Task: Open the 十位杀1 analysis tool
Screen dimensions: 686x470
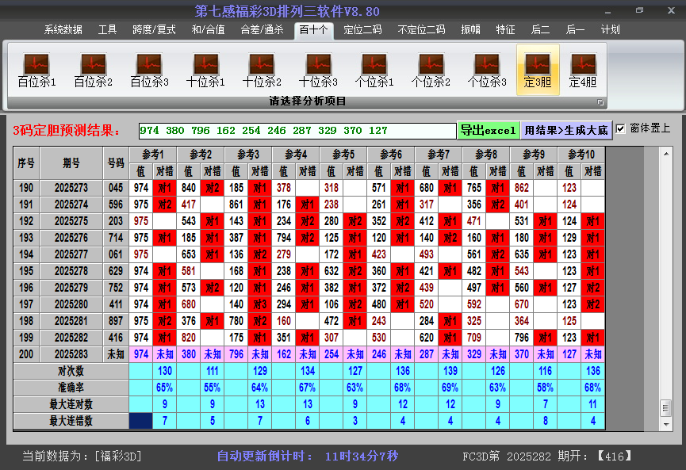Action: coord(205,70)
